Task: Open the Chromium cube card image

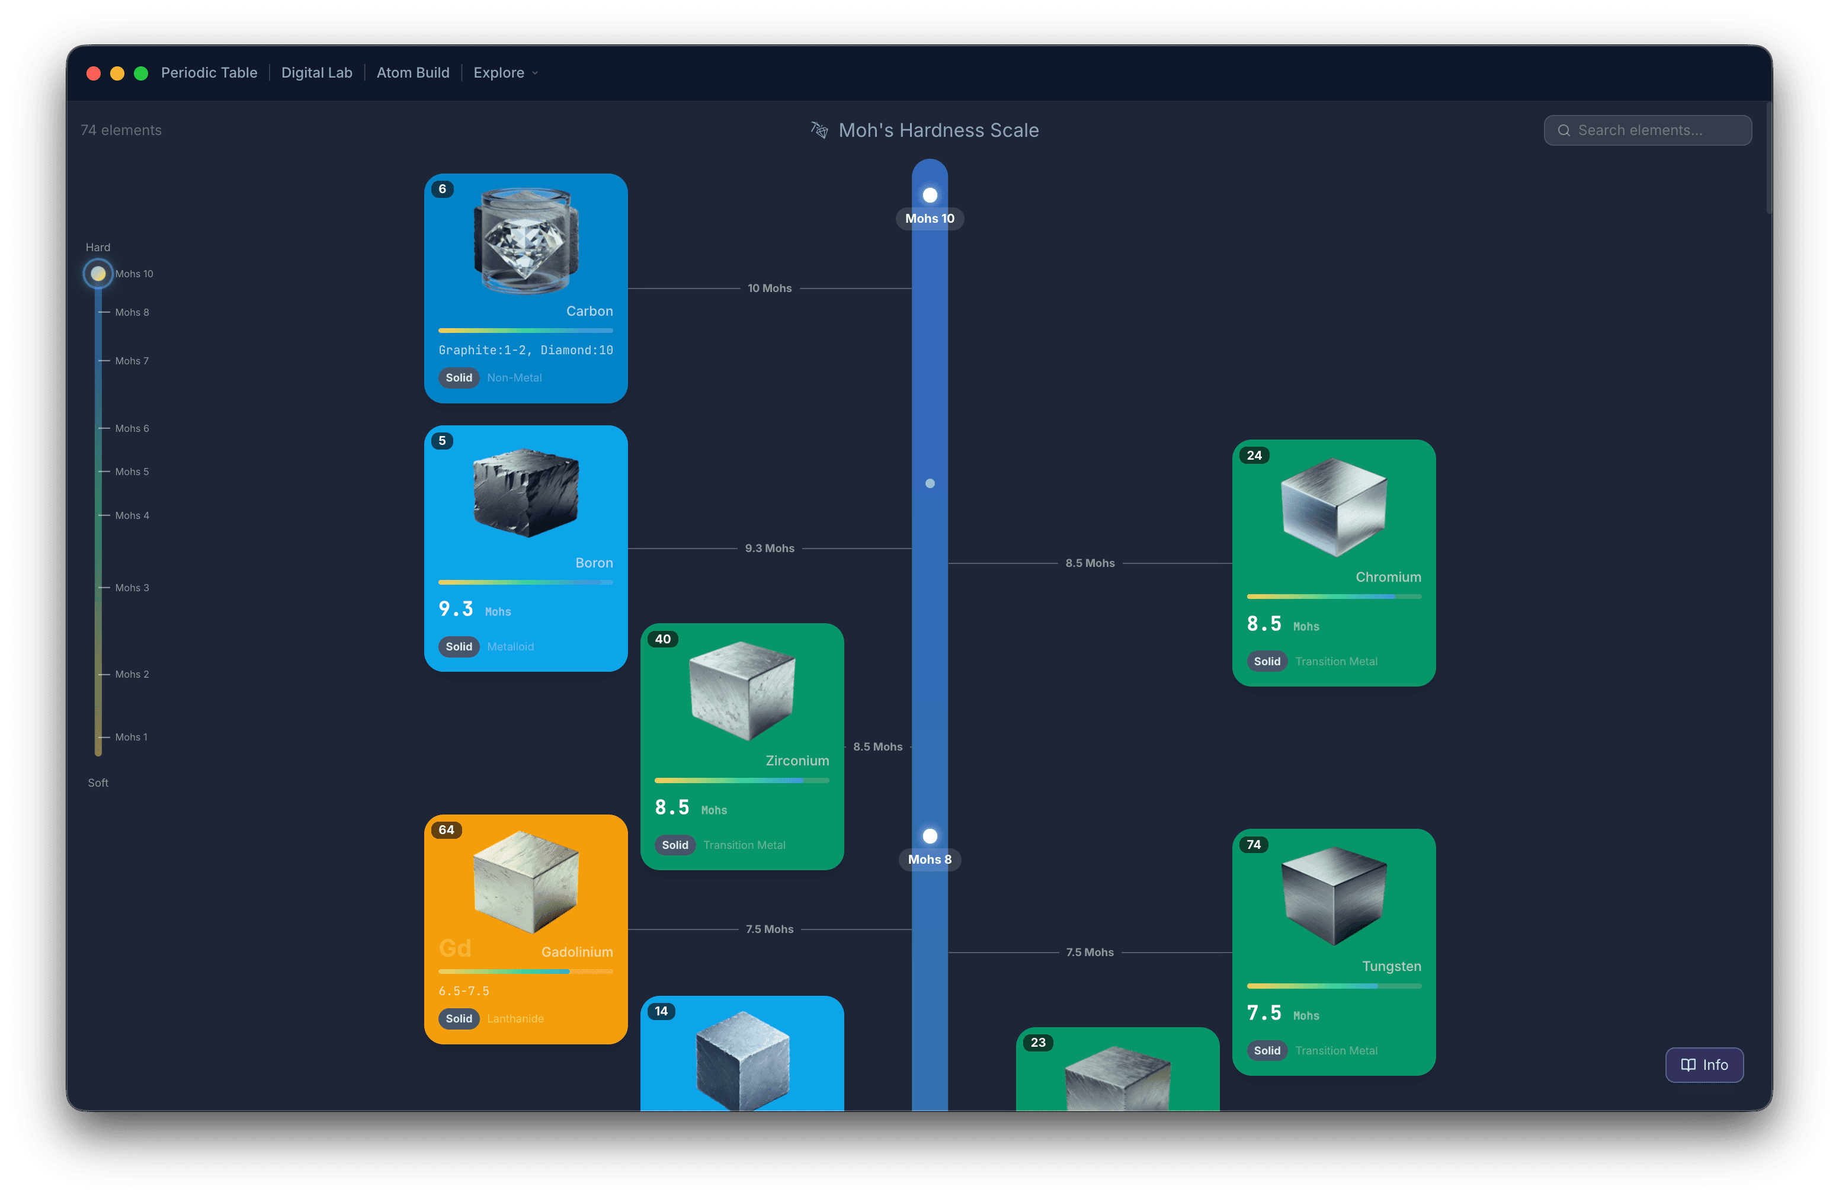Action: [1334, 507]
